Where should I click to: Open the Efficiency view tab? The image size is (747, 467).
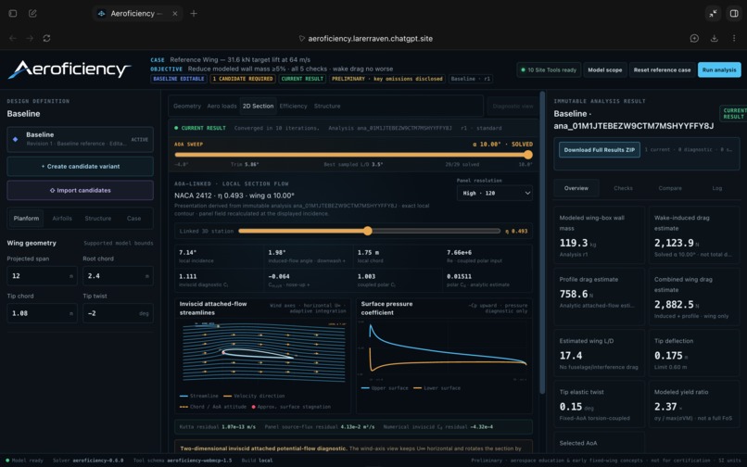coord(293,106)
